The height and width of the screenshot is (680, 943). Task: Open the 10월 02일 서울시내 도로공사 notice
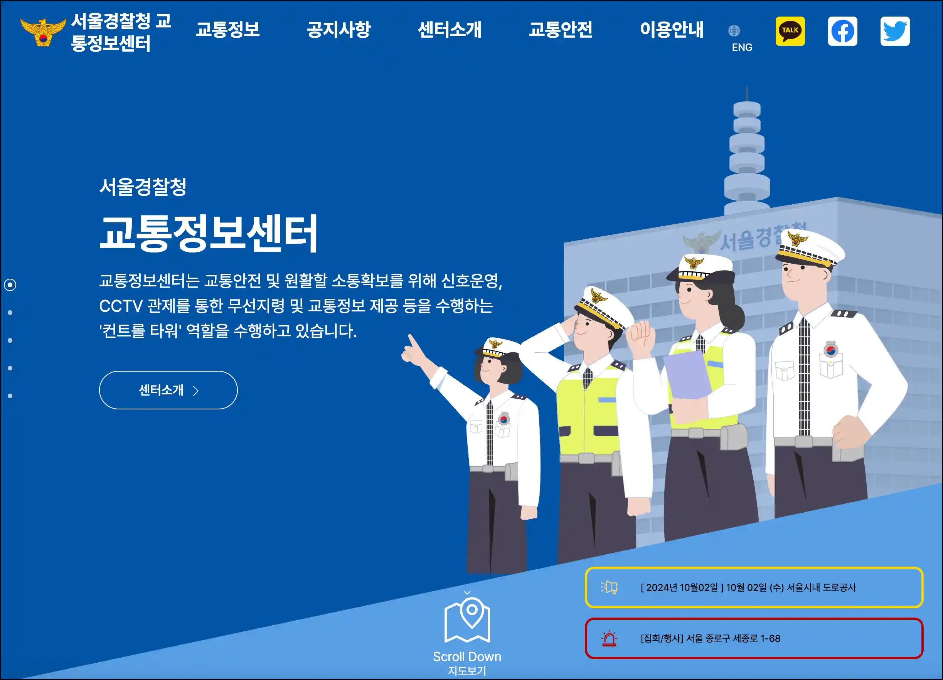pos(754,587)
